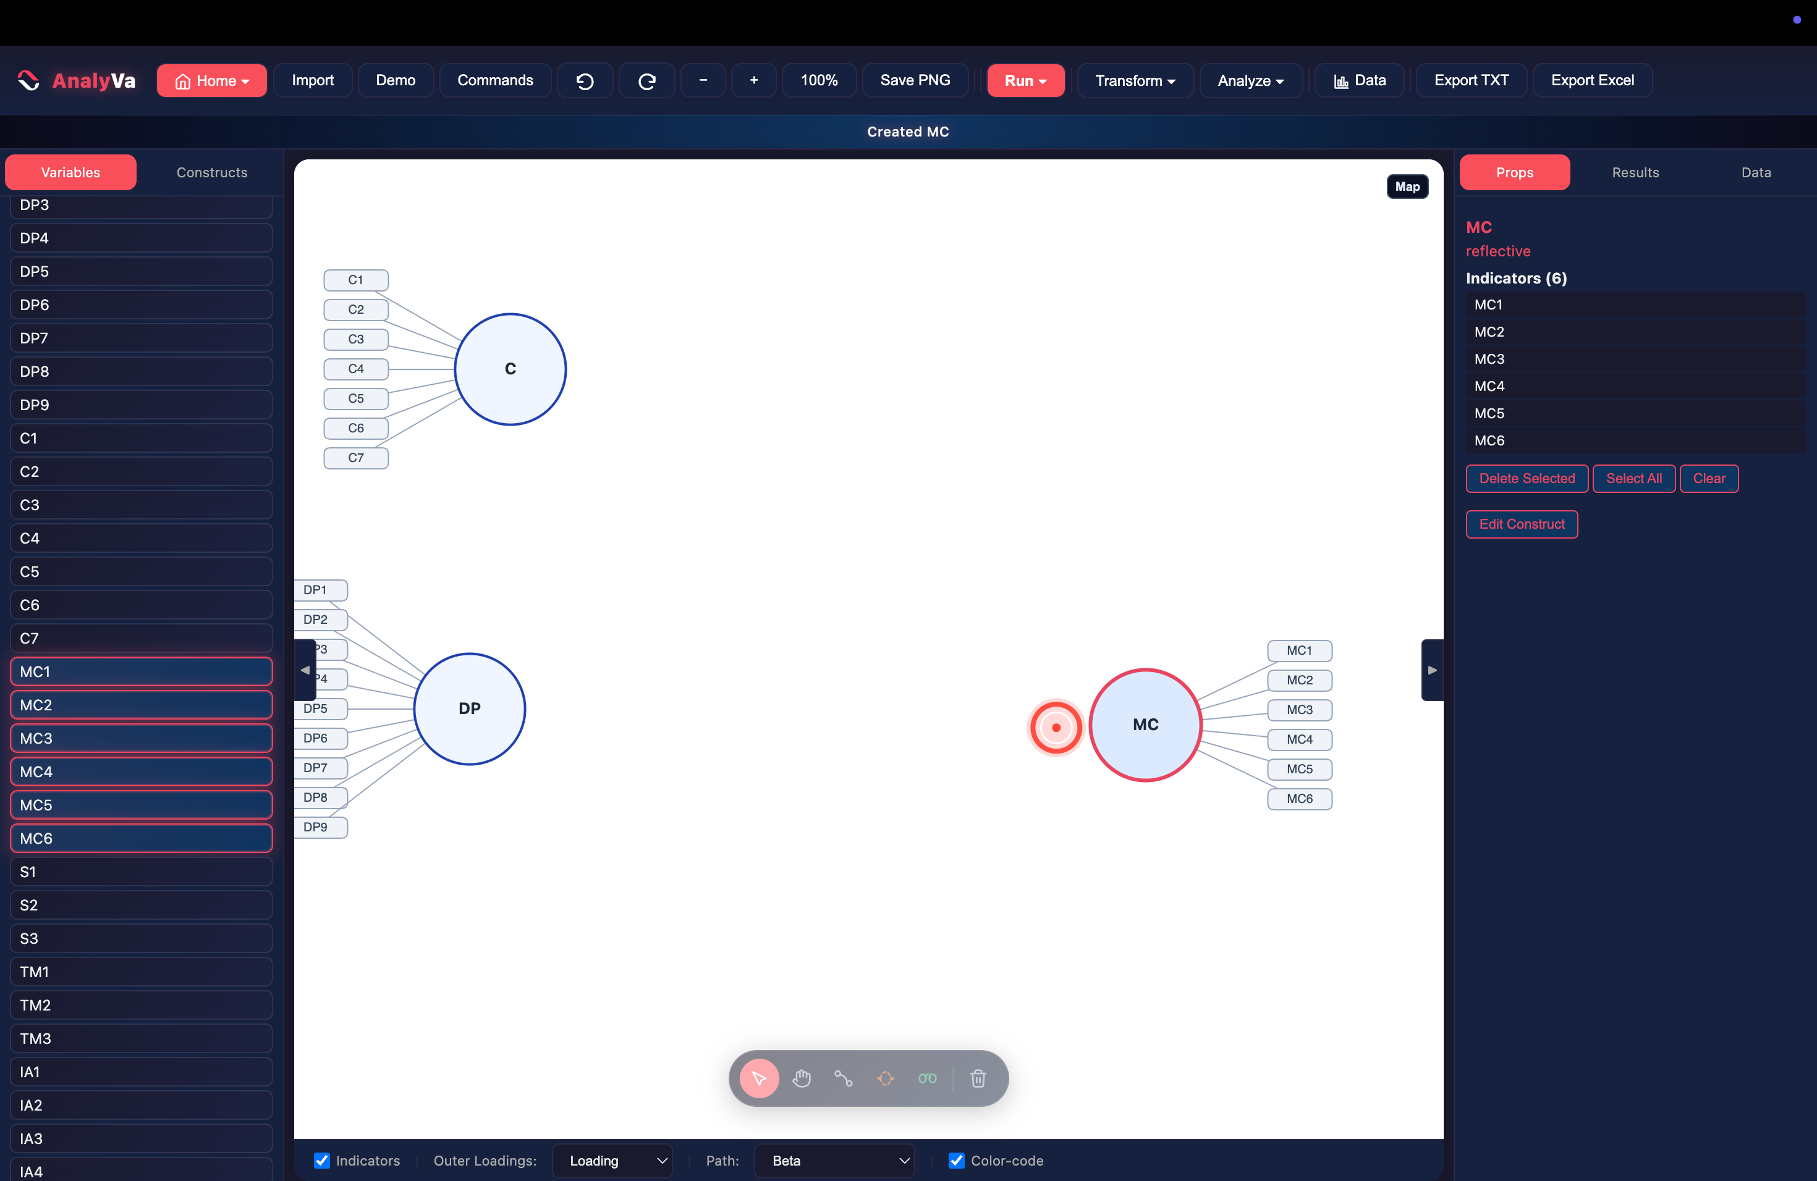Click the MC6 indicator box on canvas
The height and width of the screenshot is (1181, 1817).
[x=1299, y=799]
